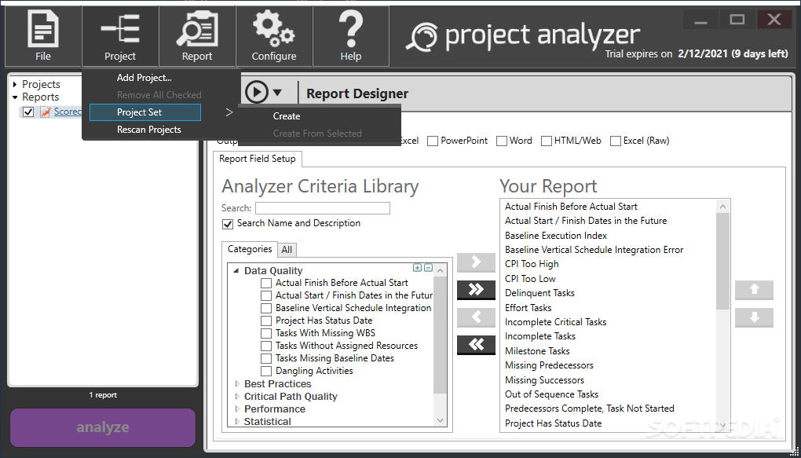This screenshot has width=801, height=458.
Task: Click the Scorecard report chart icon
Action: click(46, 112)
